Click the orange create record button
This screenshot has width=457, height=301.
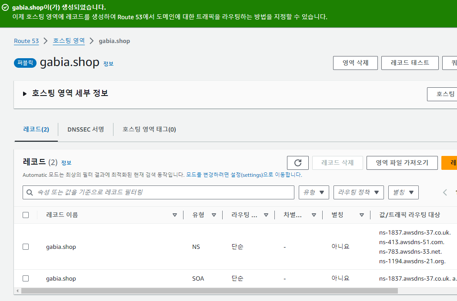(x=449, y=163)
